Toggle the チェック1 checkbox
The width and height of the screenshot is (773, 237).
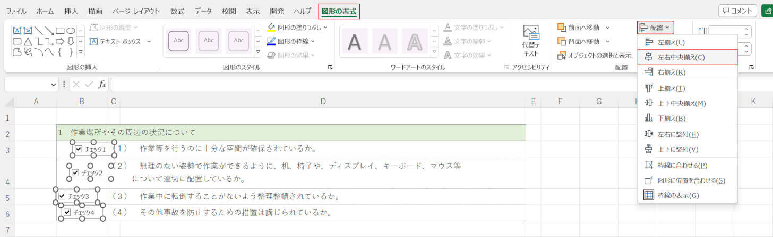[79, 150]
